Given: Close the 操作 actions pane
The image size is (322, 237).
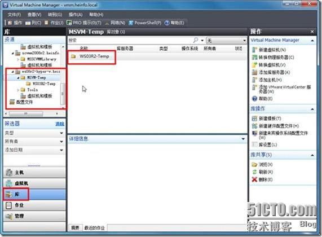Looking at the screenshot, I should coord(312,32).
